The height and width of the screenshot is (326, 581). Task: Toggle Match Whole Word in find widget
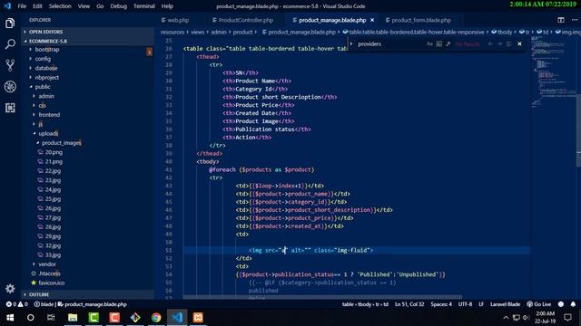[438, 43]
